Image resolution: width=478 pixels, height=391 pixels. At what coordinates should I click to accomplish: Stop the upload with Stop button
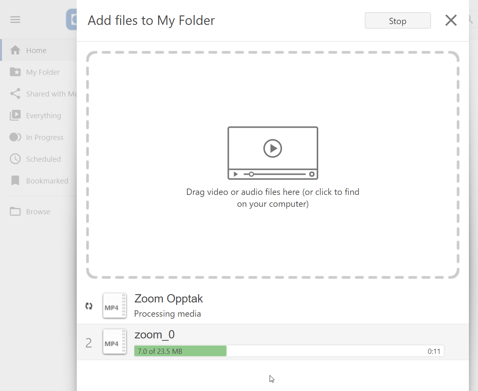pos(398,21)
